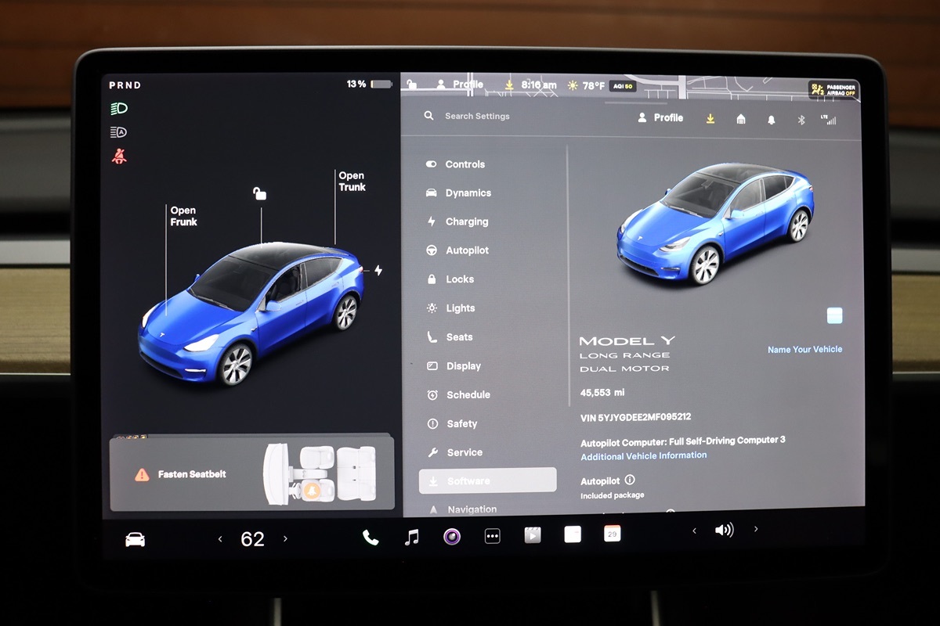This screenshot has height=626, width=940.
Task: Tap the 8:16 am clock
Action: click(539, 85)
